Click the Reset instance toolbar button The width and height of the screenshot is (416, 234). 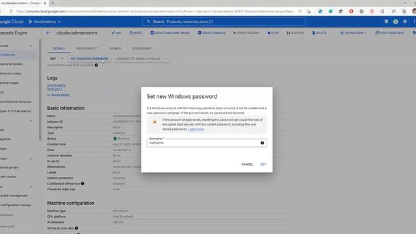136,33
